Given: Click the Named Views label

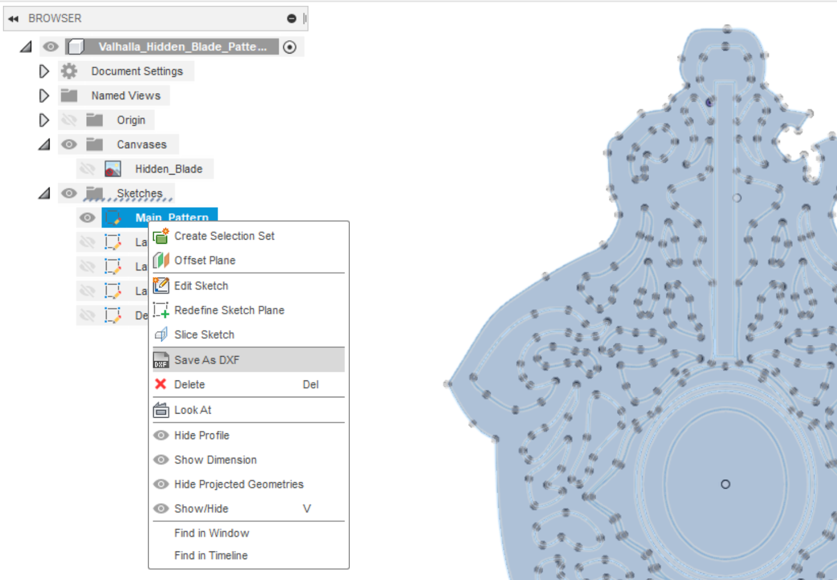Looking at the screenshot, I should click(x=126, y=95).
